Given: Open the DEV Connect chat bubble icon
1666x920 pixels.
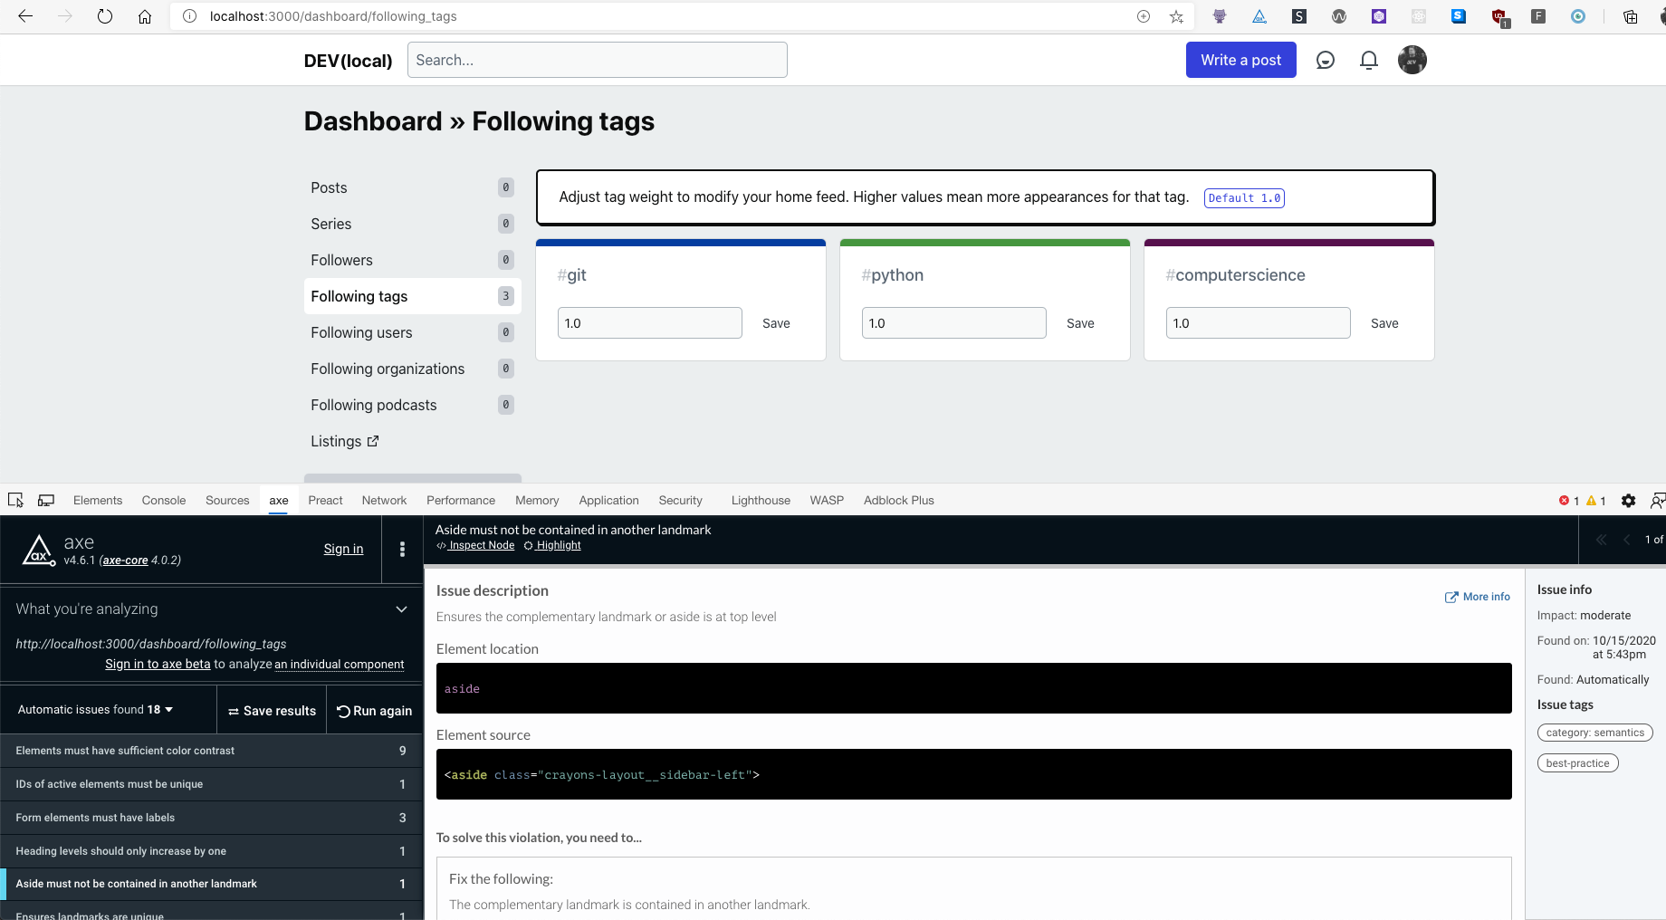Looking at the screenshot, I should 1325,60.
